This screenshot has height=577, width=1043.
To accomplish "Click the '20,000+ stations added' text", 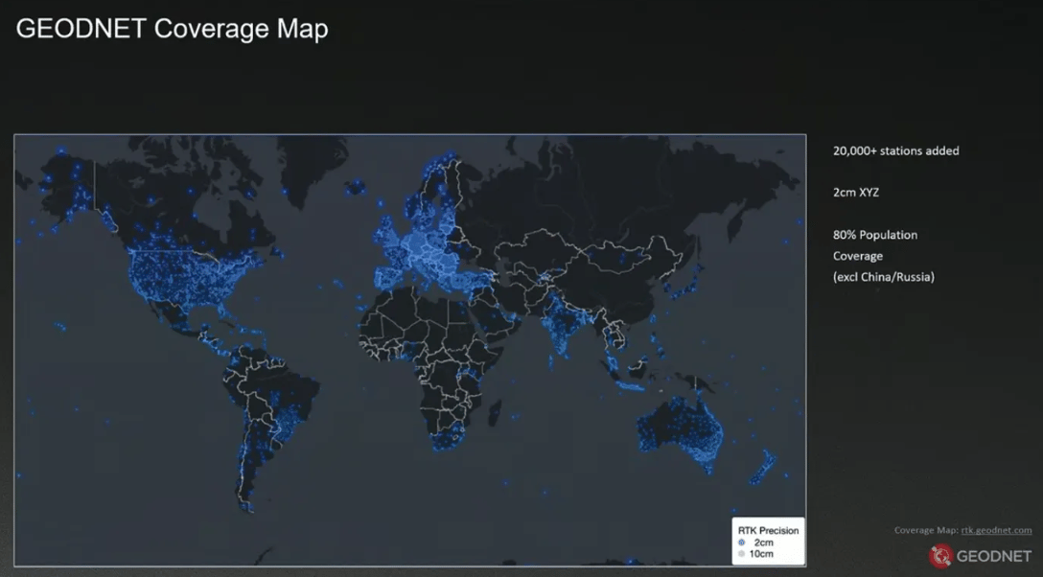I will [x=896, y=150].
